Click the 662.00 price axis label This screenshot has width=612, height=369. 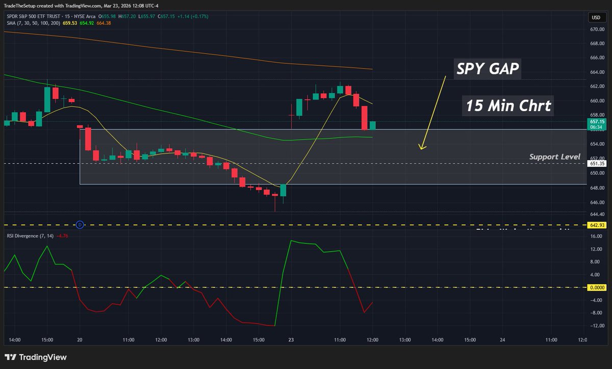(597, 86)
